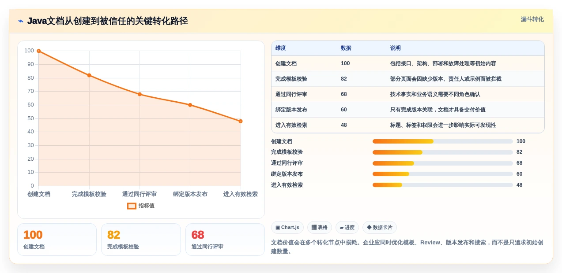562x273 pixels.
Task: Click the chart point at 完成模板校验
Action: tap(89, 75)
